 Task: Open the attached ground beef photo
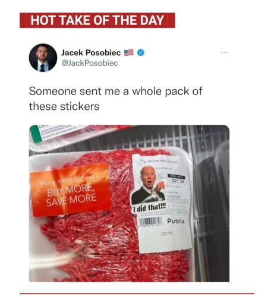[129, 203]
